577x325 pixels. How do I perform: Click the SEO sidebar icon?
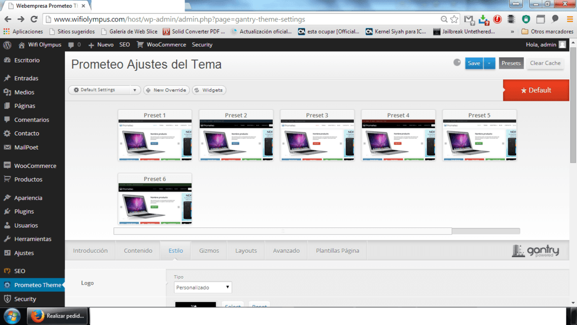pyautogui.click(x=7, y=271)
